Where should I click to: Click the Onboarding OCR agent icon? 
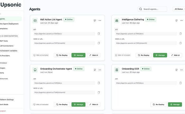click(x=117, y=70)
